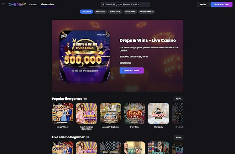Click Open Account in the header

pyautogui.click(x=221, y=4)
